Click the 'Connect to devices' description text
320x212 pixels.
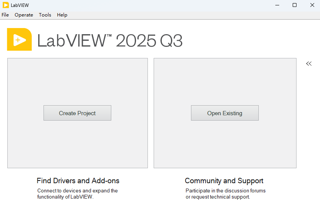click(x=77, y=194)
